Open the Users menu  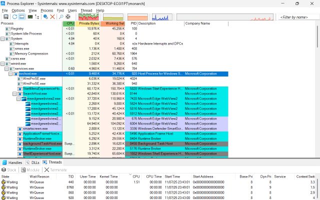tap(72, 10)
